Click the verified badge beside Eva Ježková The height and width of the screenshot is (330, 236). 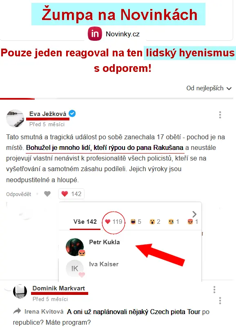click(72, 114)
